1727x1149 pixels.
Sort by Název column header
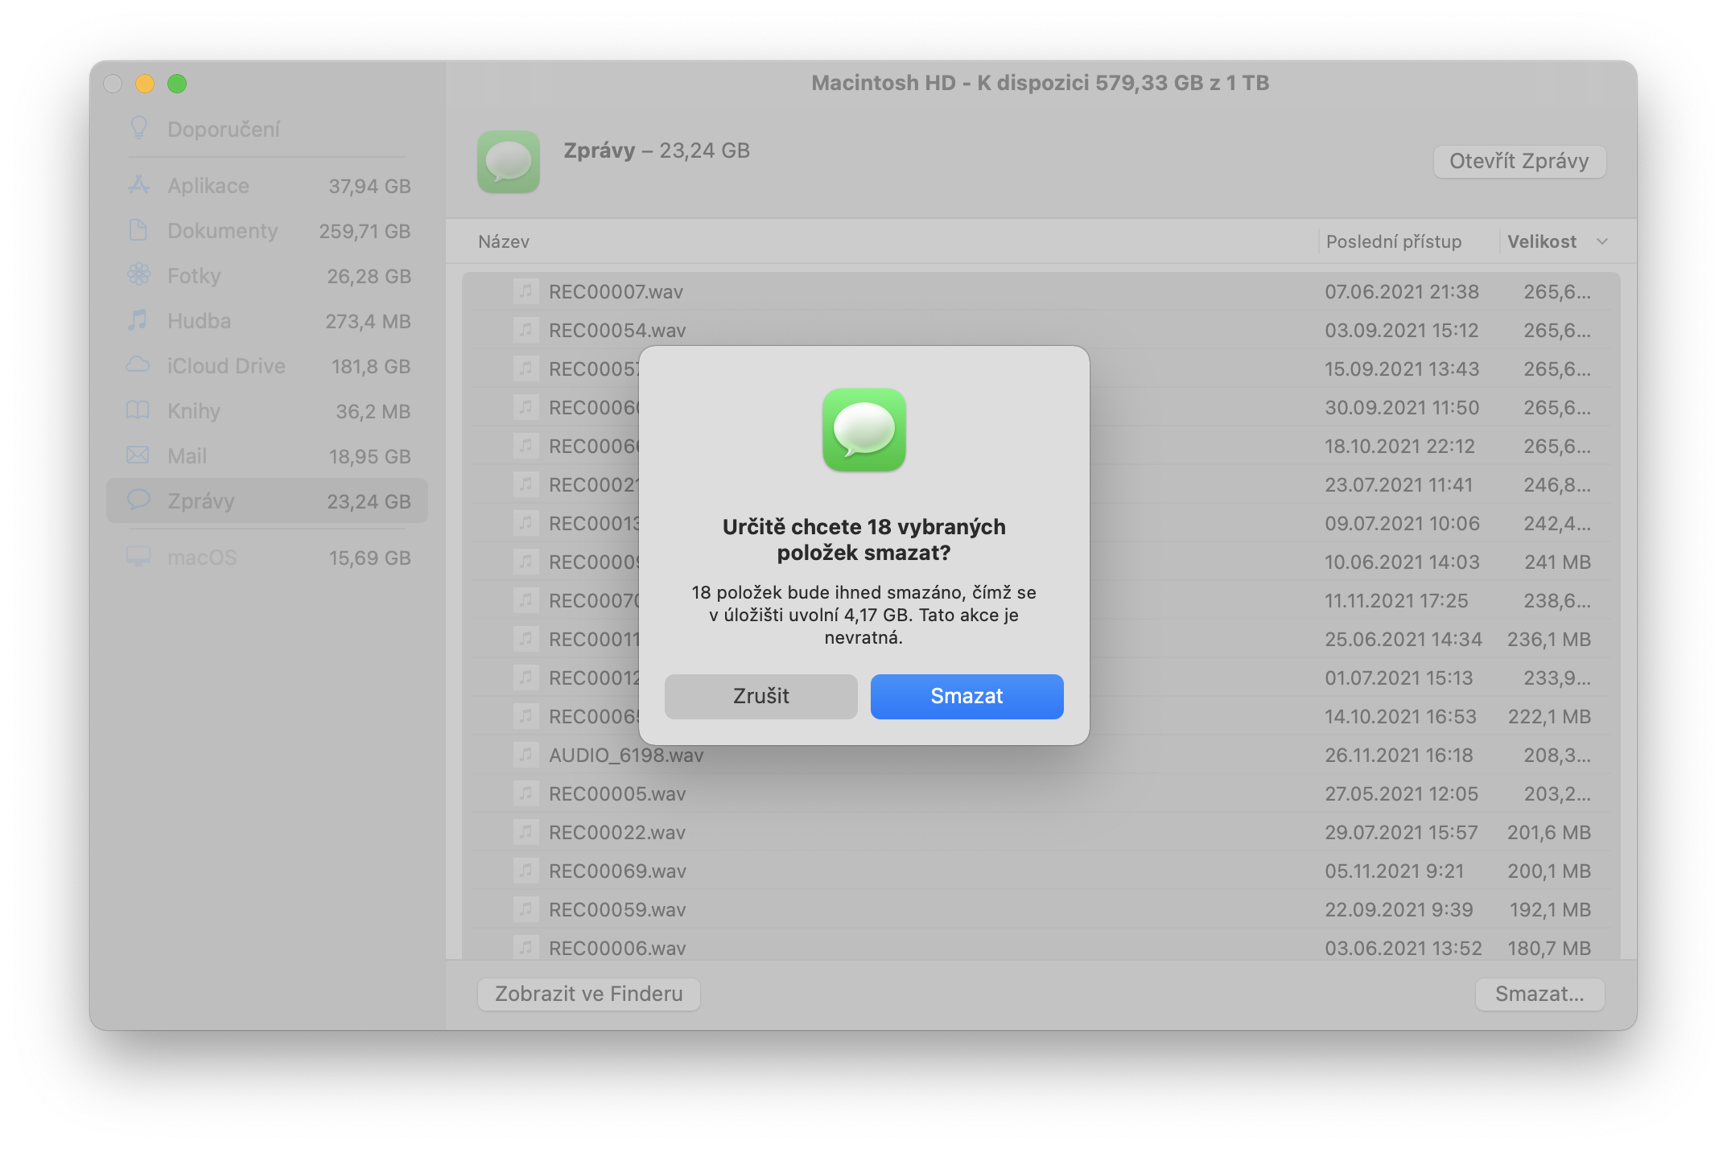coord(504,241)
